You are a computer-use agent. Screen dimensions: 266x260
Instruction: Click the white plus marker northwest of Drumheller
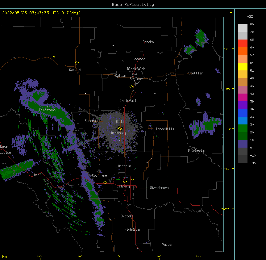tap(189, 116)
